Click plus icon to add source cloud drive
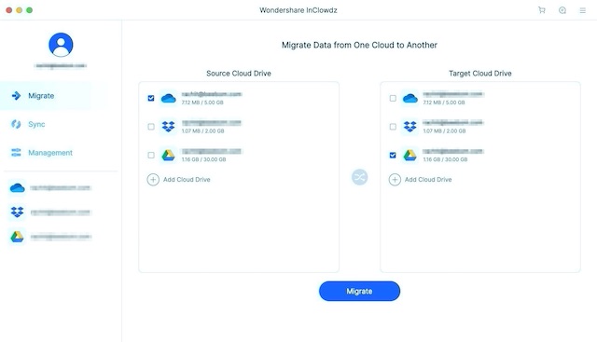597x342 pixels. point(153,180)
